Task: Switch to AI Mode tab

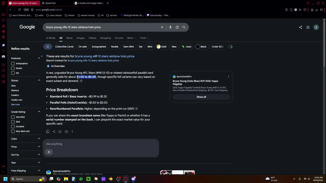Action: point(51,38)
